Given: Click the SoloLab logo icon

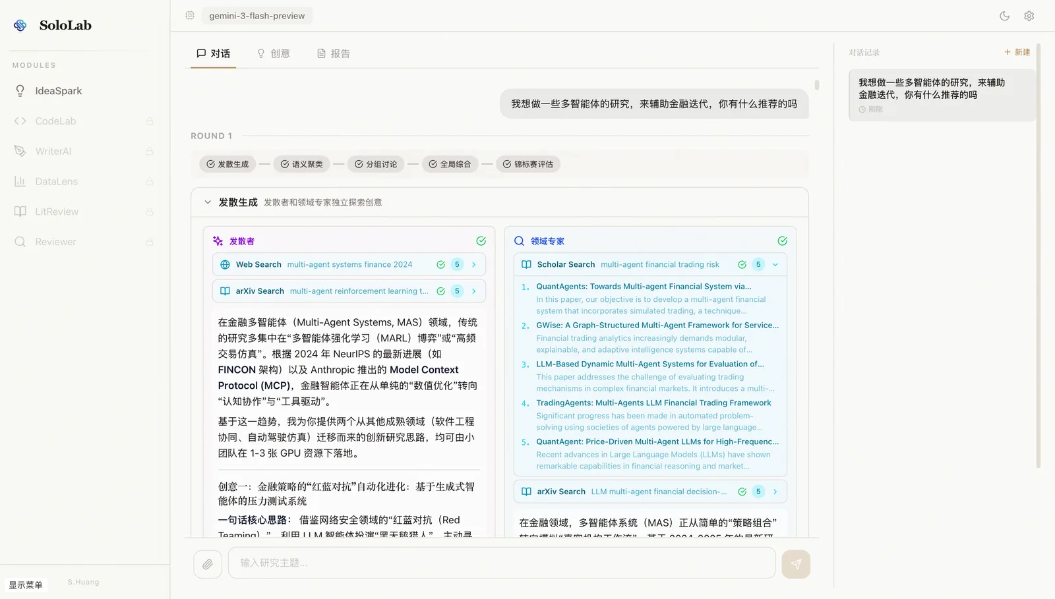Looking at the screenshot, I should 20,25.
